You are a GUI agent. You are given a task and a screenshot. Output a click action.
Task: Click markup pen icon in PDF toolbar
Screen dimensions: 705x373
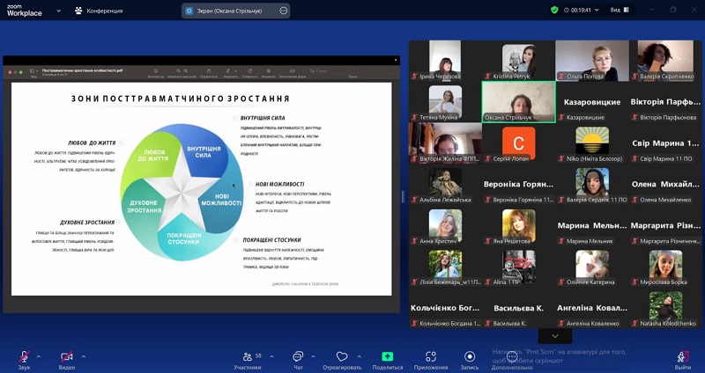[x=228, y=71]
